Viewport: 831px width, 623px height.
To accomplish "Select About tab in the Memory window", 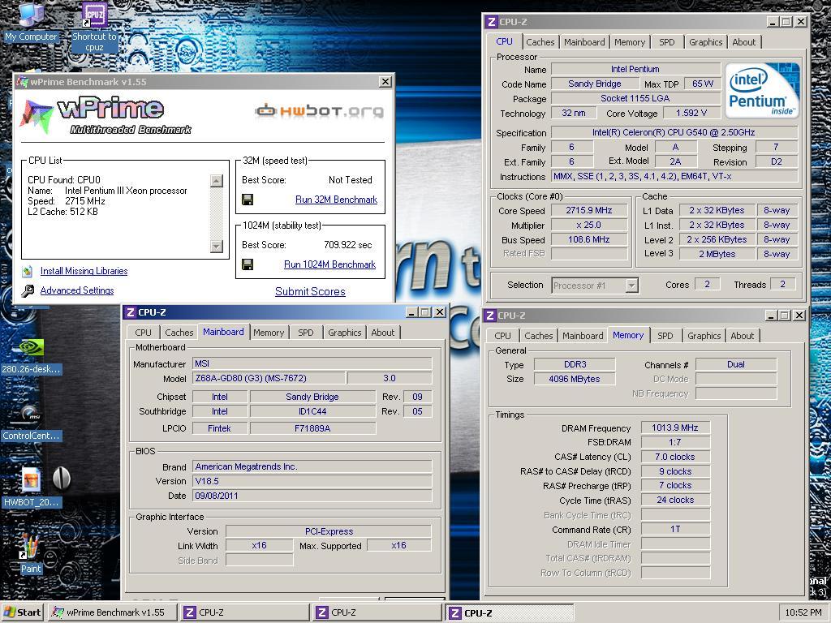I will click(x=742, y=336).
